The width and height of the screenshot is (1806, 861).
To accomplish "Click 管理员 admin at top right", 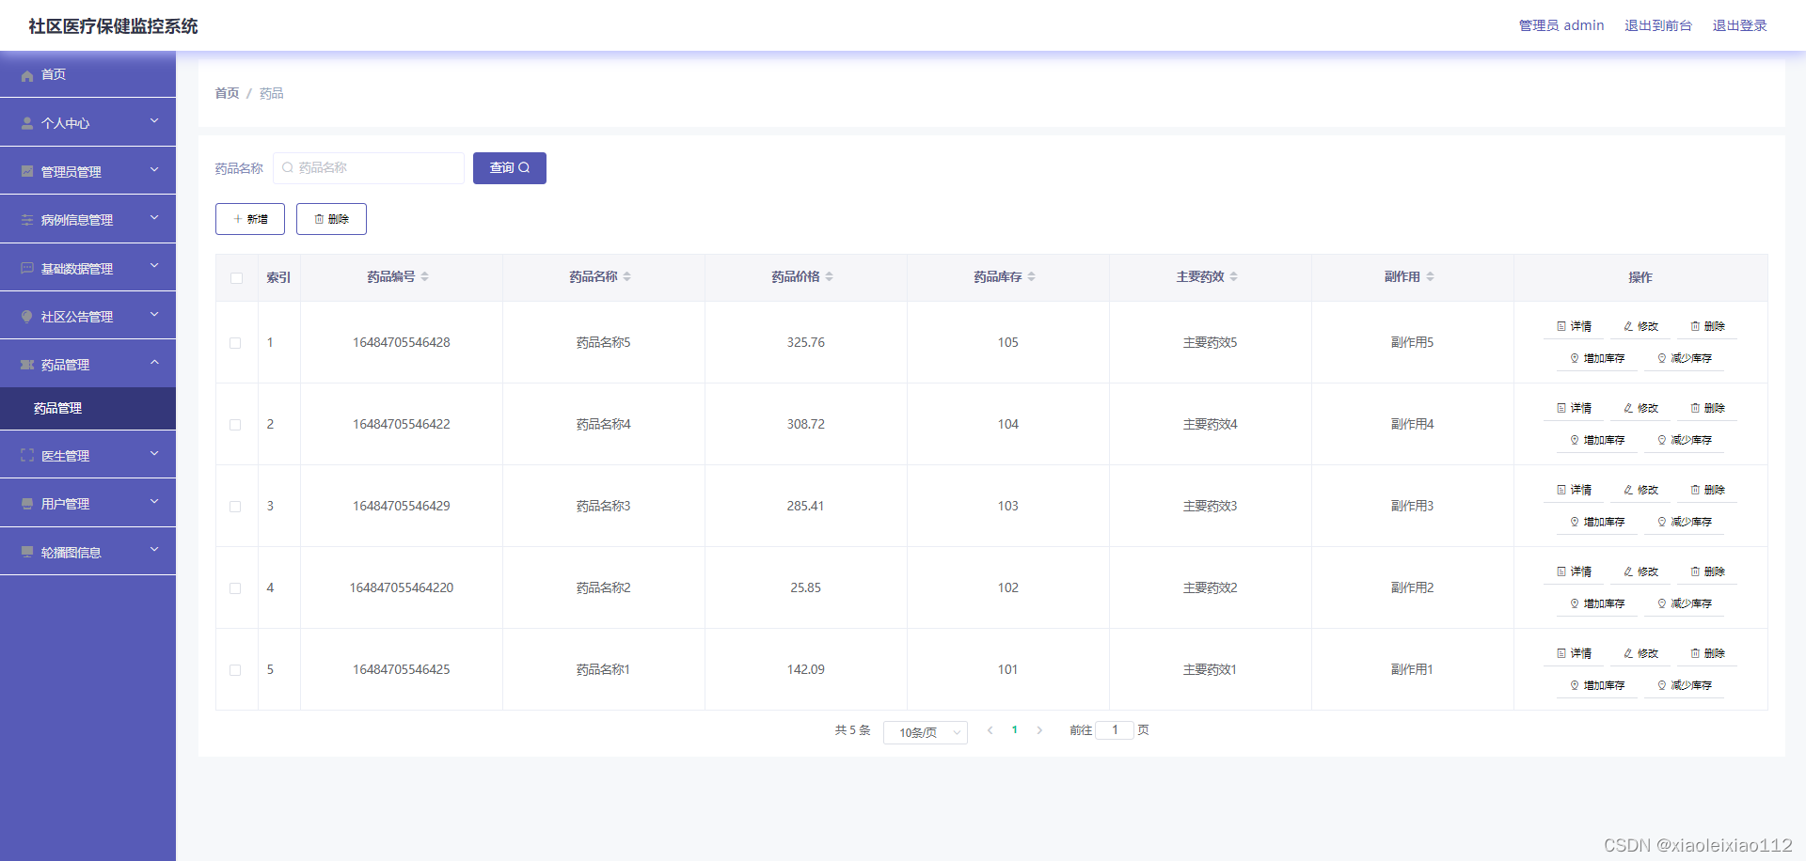I will (x=1561, y=25).
